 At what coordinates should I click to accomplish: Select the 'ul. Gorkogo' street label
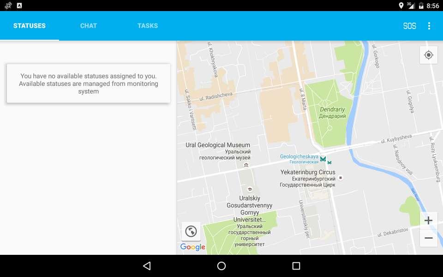tap(376, 56)
